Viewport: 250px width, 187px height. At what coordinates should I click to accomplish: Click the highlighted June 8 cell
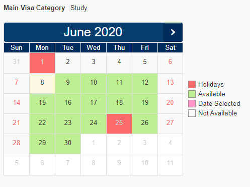click(42, 83)
